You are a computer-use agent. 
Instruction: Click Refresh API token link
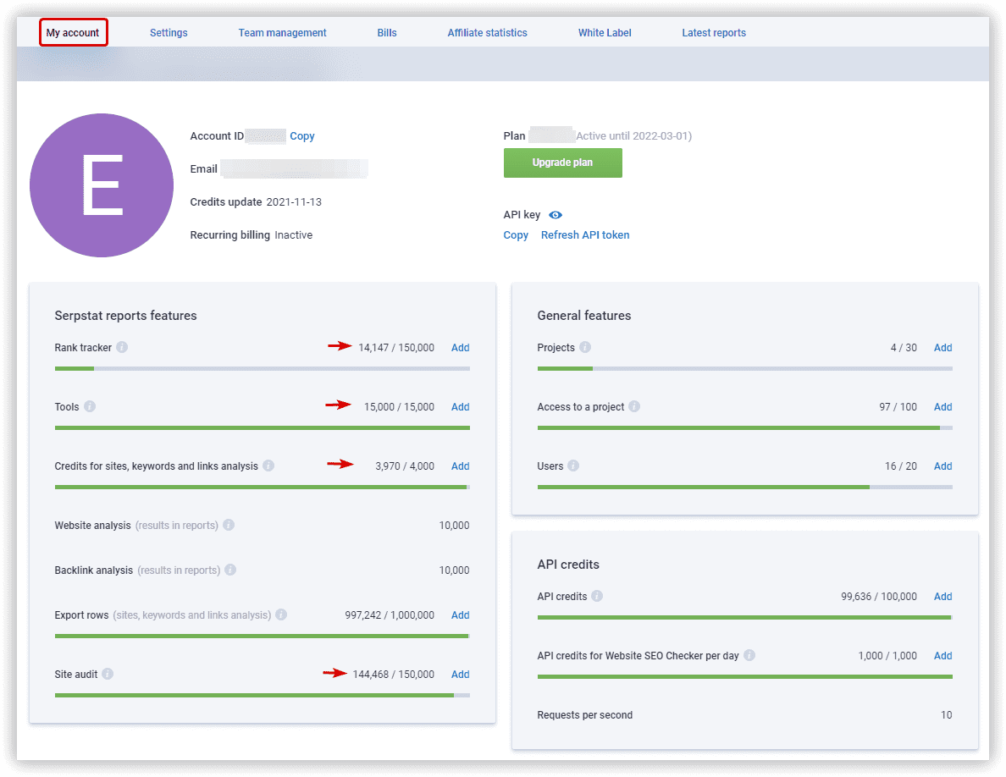[x=585, y=235]
